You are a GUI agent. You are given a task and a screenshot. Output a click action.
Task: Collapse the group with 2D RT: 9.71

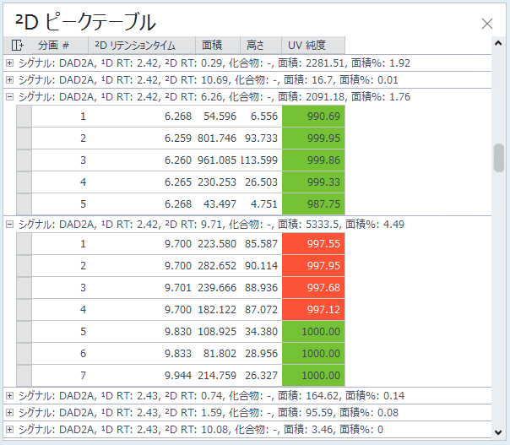tap(10, 225)
